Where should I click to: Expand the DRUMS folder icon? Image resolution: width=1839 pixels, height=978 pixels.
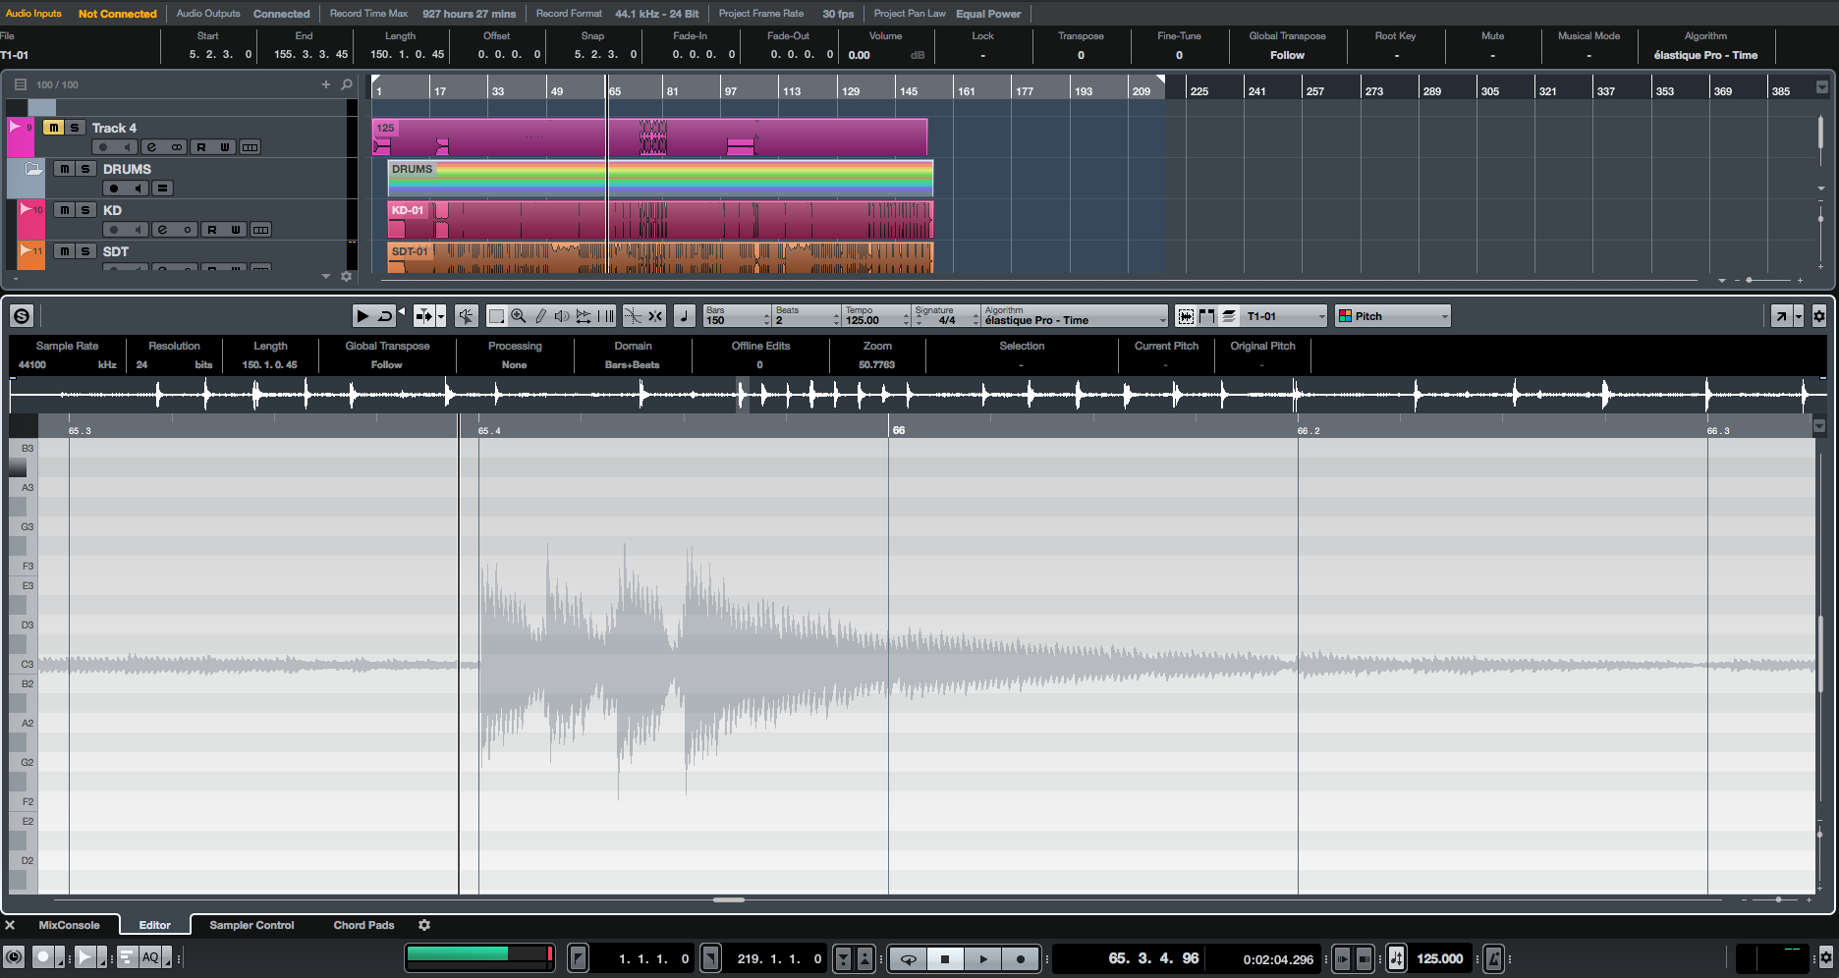tap(33, 169)
